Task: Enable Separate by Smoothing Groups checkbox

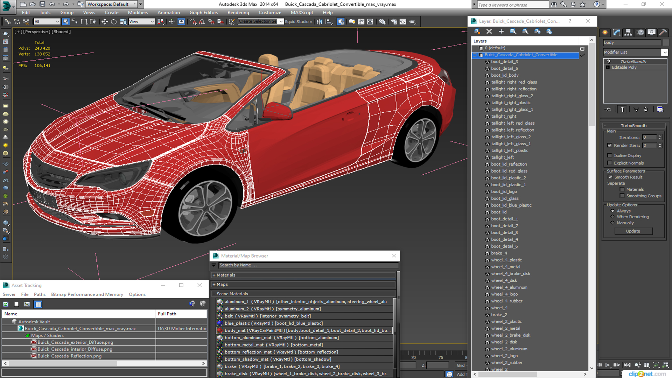Action: click(622, 196)
